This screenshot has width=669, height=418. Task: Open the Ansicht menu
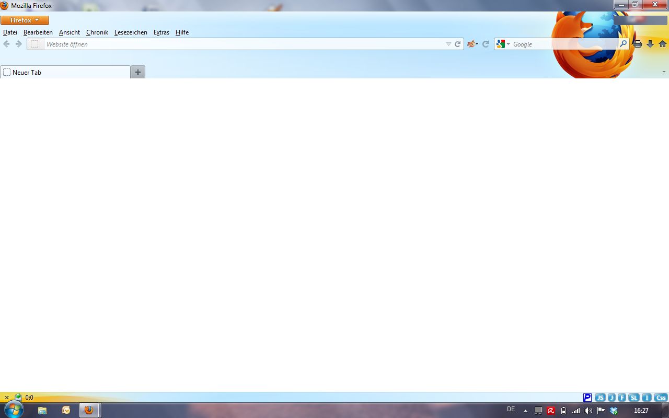click(x=70, y=32)
